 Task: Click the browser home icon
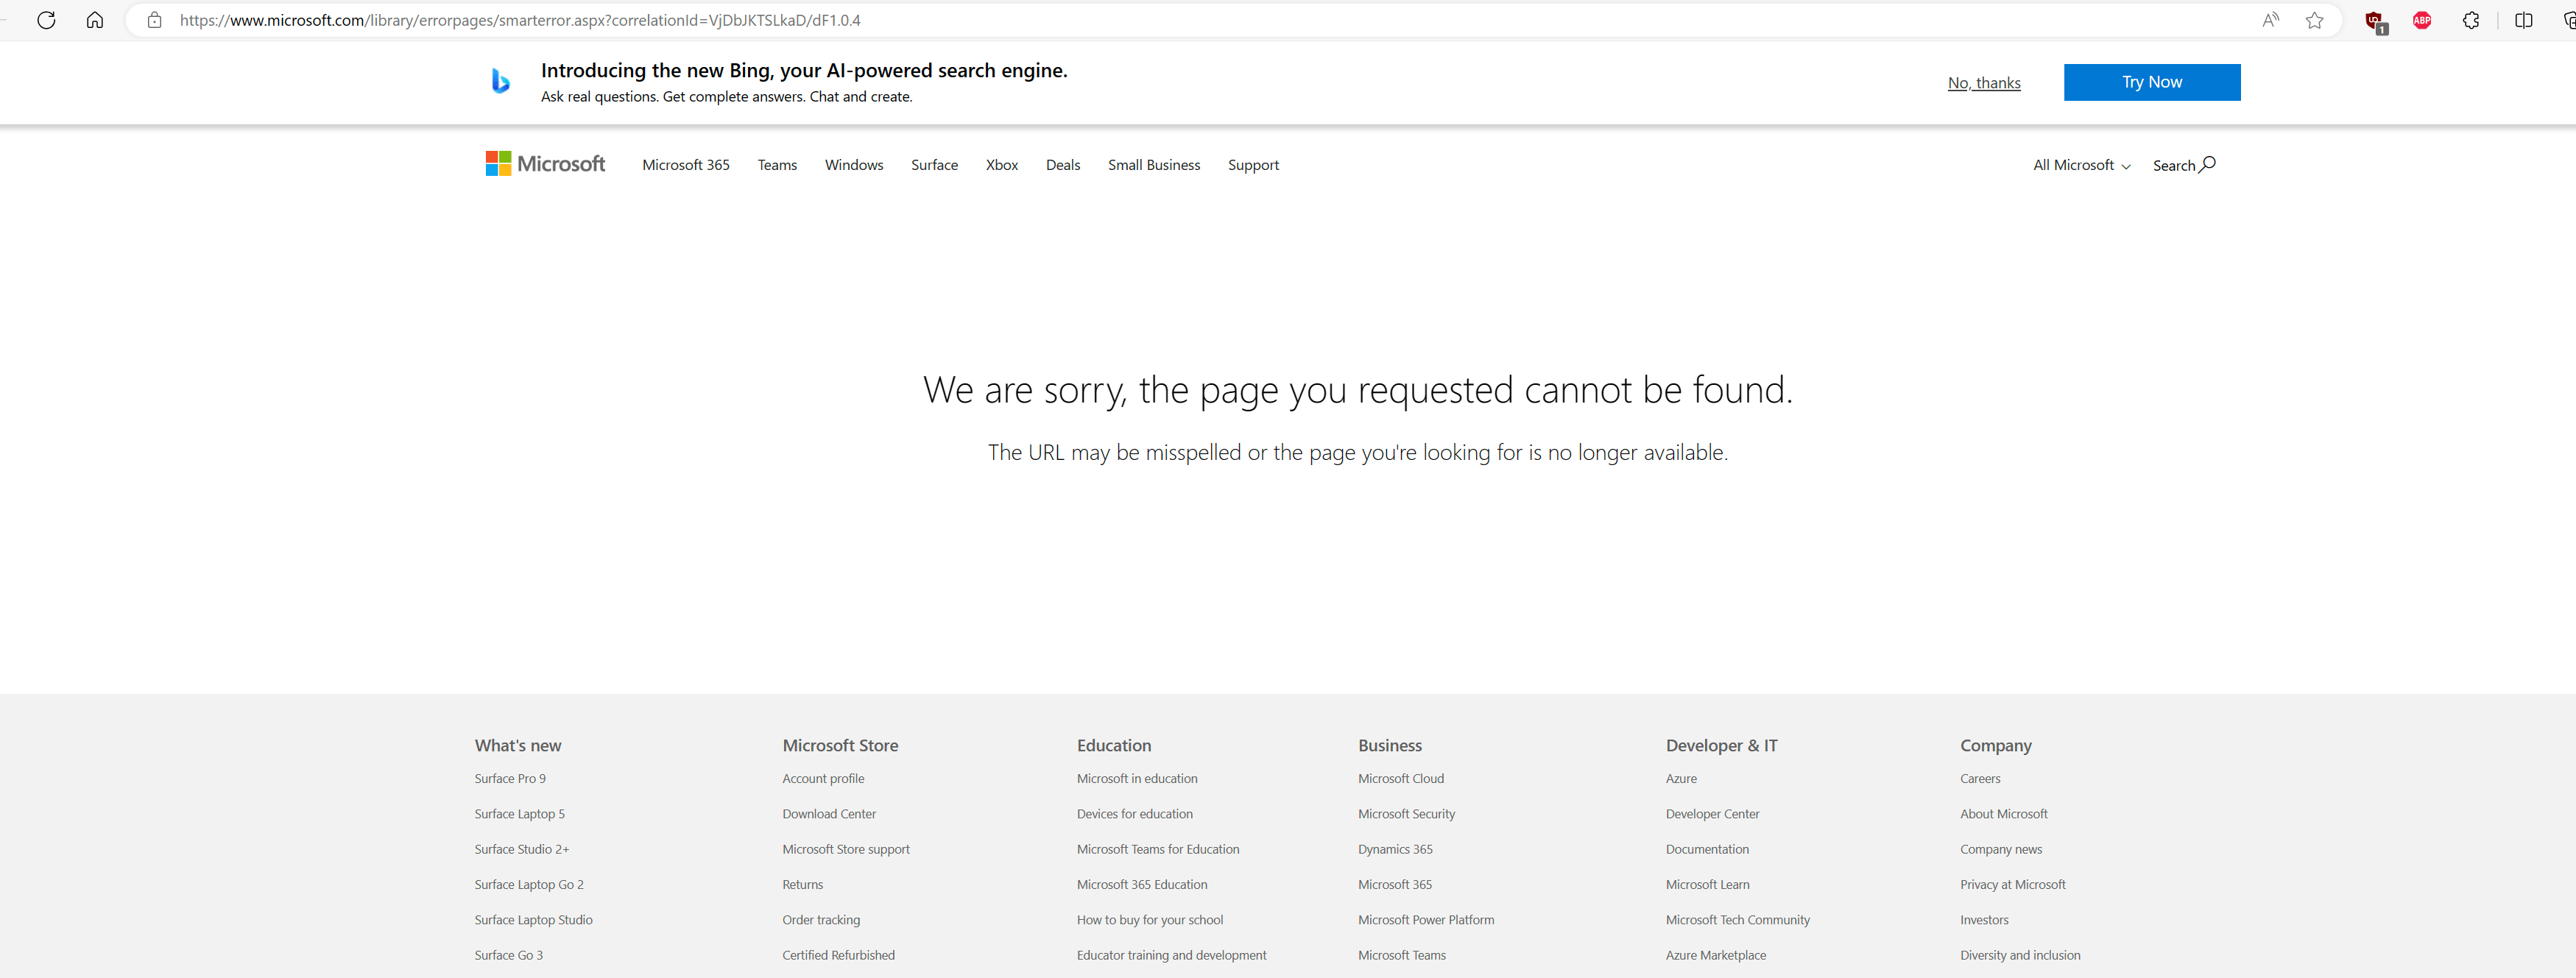click(x=95, y=20)
